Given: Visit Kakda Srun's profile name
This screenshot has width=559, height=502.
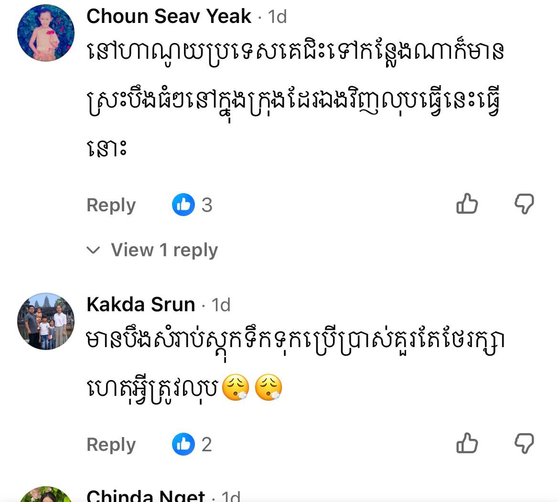Looking at the screenshot, I should tap(141, 305).
